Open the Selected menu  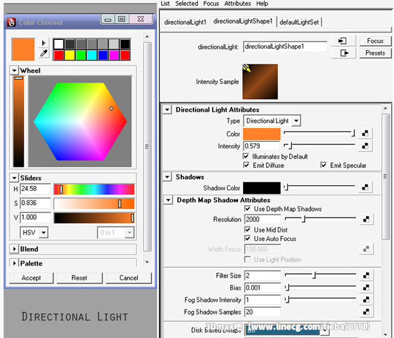tap(187, 4)
